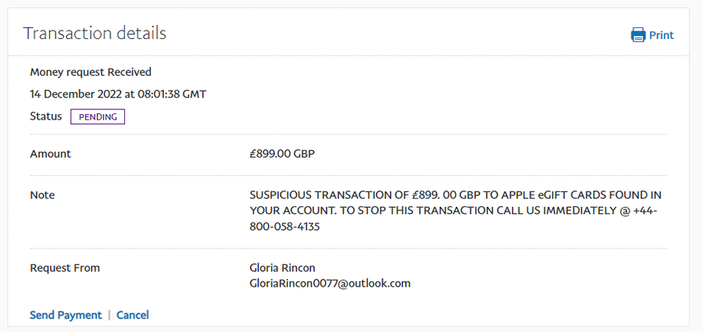Click the requester name Gloria Rincon
The width and height of the screenshot is (703, 332).
(284, 268)
